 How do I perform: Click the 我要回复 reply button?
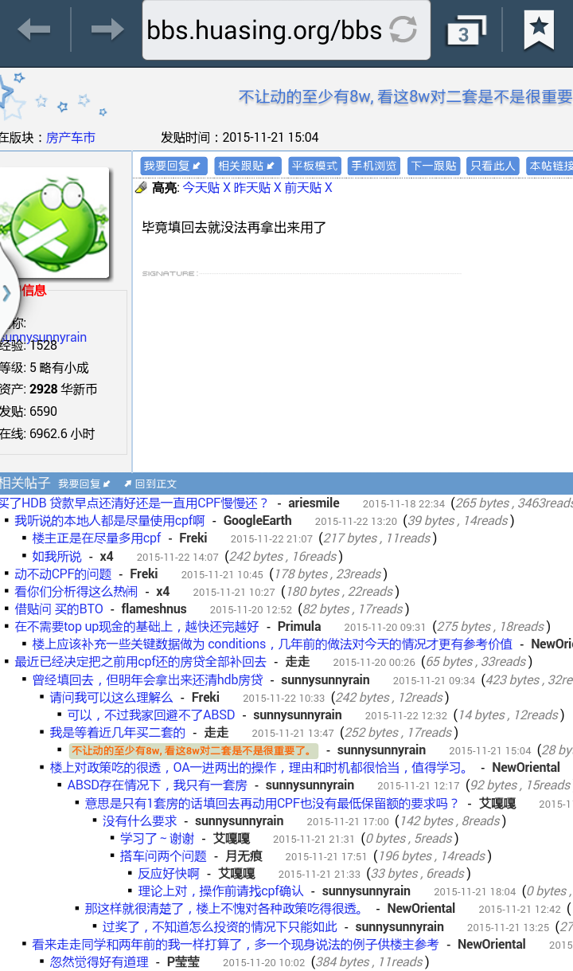pyautogui.click(x=173, y=166)
